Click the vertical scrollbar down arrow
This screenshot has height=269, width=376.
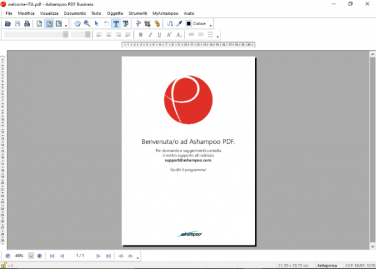tap(372, 246)
